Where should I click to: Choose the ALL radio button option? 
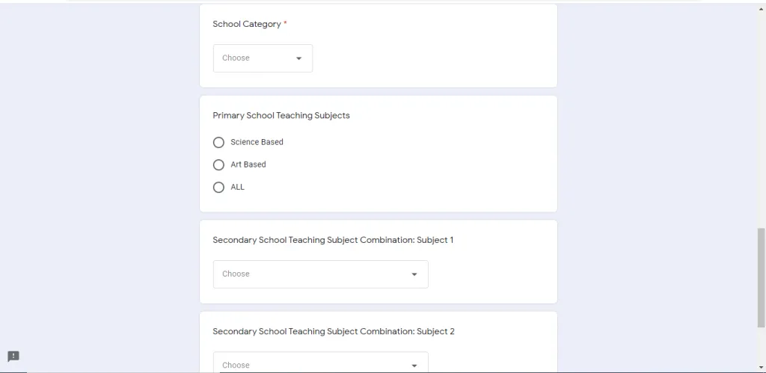tap(218, 187)
